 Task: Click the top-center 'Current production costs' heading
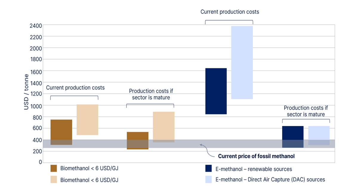coord(230,12)
